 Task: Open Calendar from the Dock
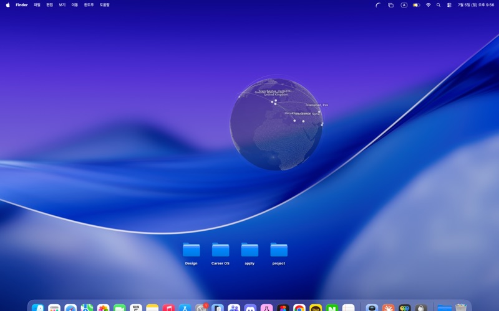click(136, 308)
